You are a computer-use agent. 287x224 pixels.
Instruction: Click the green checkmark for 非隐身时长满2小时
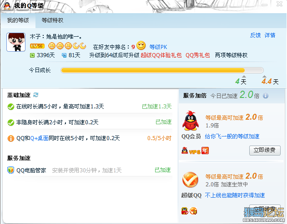point(11,122)
